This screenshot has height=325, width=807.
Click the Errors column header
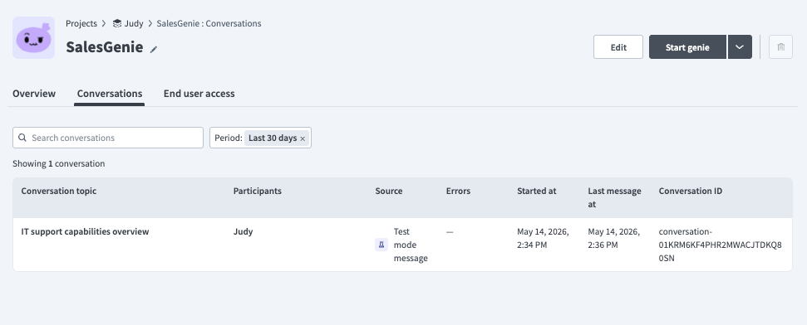pos(458,191)
